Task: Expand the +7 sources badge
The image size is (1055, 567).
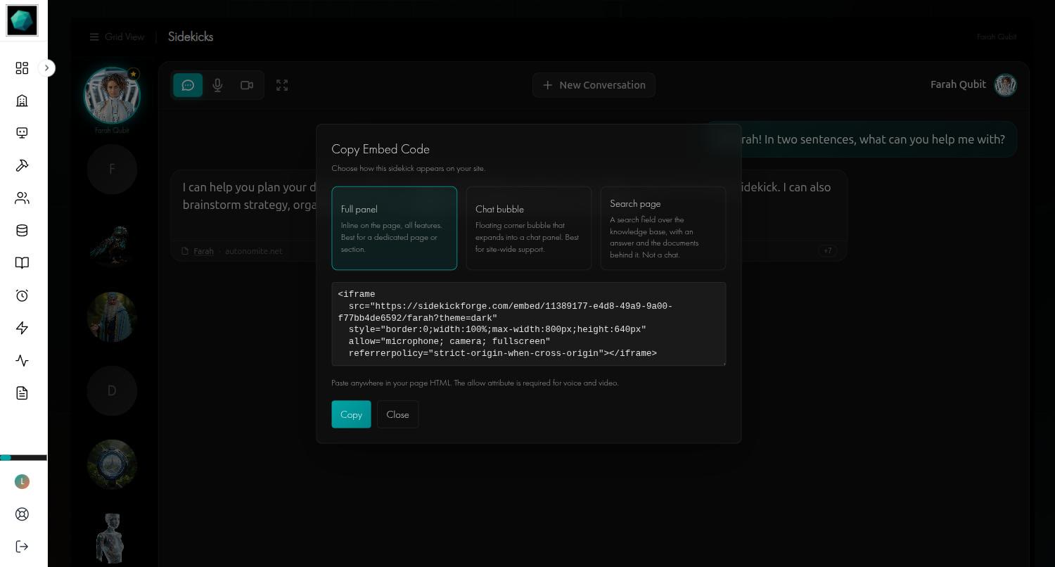Action: tap(827, 250)
